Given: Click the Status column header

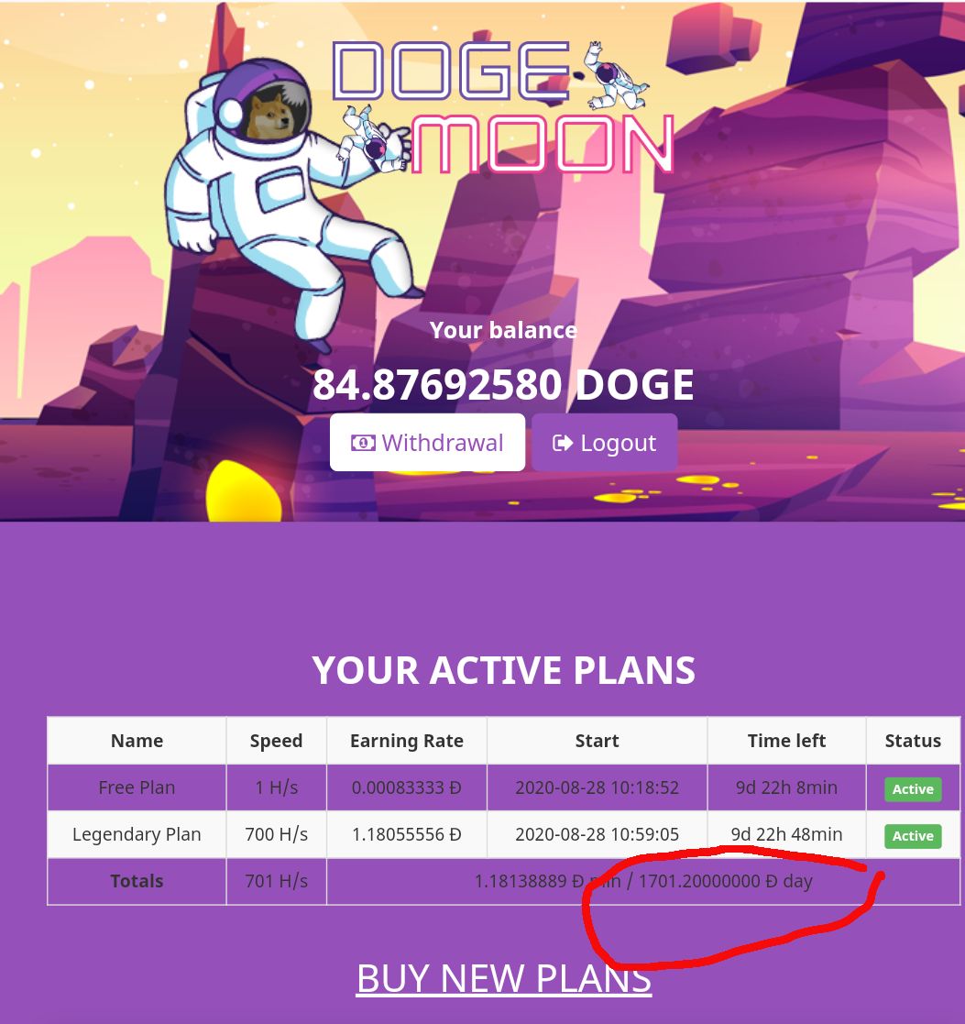Looking at the screenshot, I should click(x=913, y=741).
